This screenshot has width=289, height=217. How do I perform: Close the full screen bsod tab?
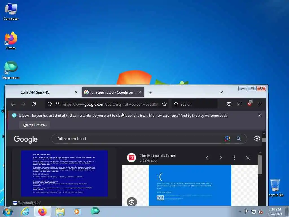tap(140, 92)
